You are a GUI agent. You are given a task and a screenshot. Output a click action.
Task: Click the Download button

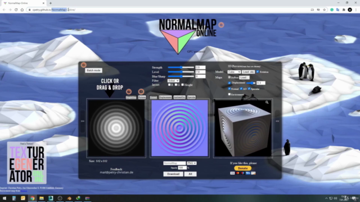[x=173, y=174]
